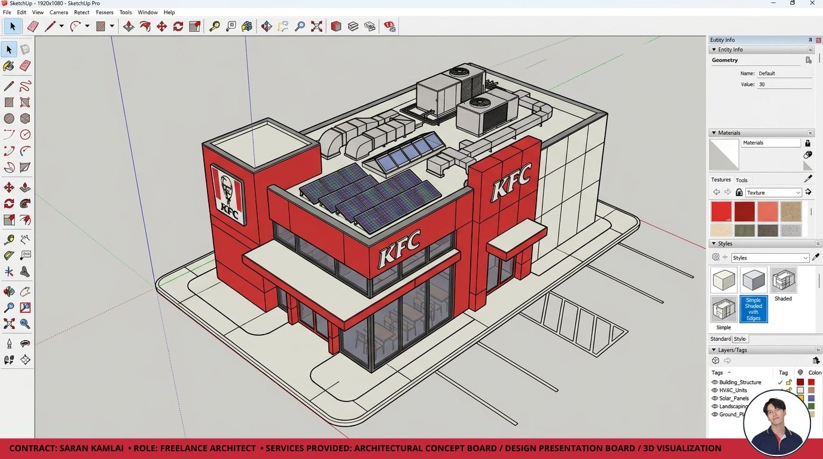
Task: Select the Line pencil tool in top toolbar
Action: coord(50,26)
